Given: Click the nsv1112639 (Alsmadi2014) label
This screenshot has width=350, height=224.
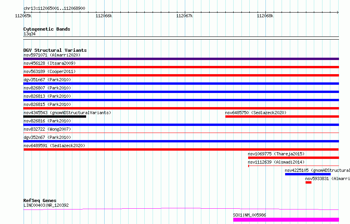Looking at the screenshot, I should pos(276,162).
